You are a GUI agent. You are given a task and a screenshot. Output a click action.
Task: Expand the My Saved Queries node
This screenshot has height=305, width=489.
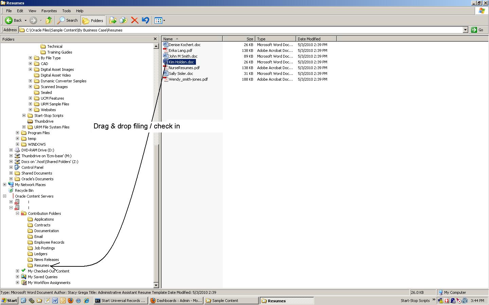click(17, 277)
